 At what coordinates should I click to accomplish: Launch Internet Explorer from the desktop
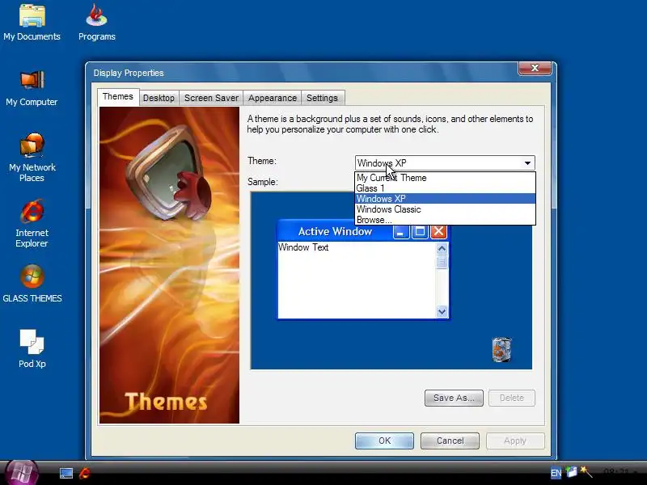pos(32,224)
